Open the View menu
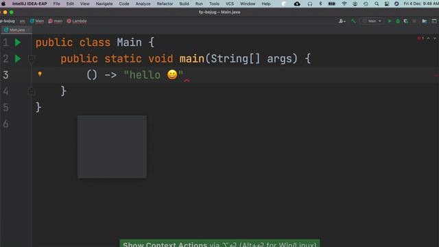 click(x=84, y=4)
